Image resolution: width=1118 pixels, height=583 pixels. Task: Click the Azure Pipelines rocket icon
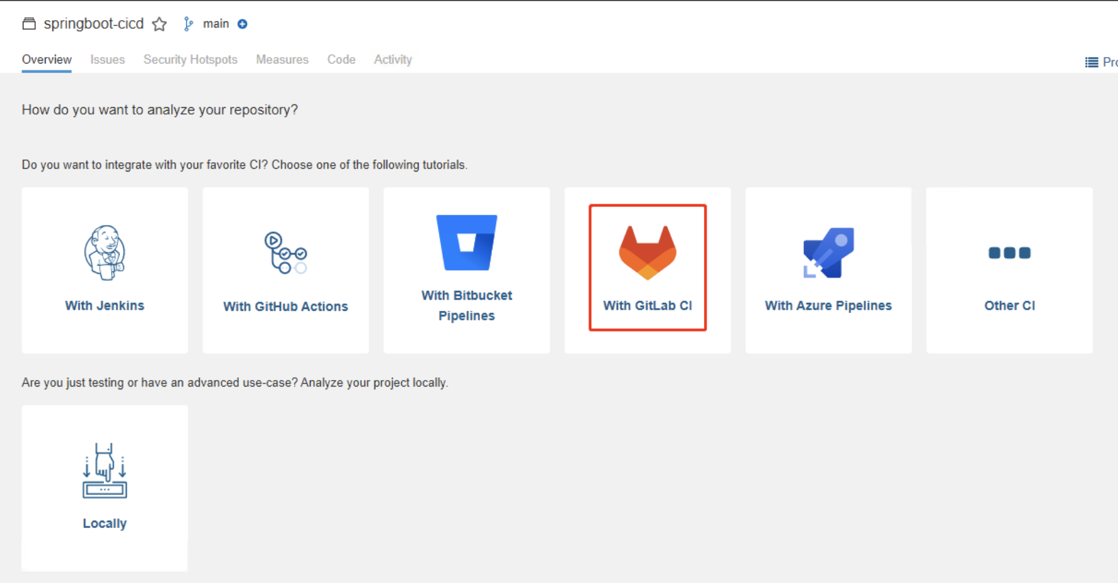point(828,253)
